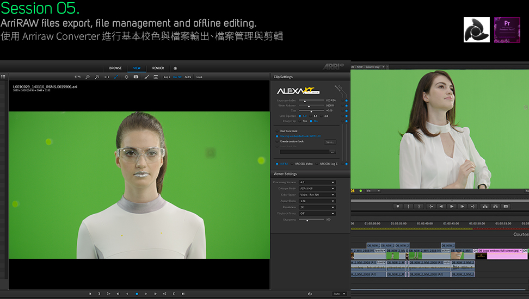Click the Look toolbar button
Screen dimensions: 529x299
(x=199, y=77)
